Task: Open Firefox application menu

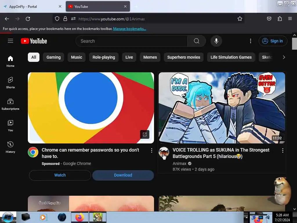Action: coord(290,19)
